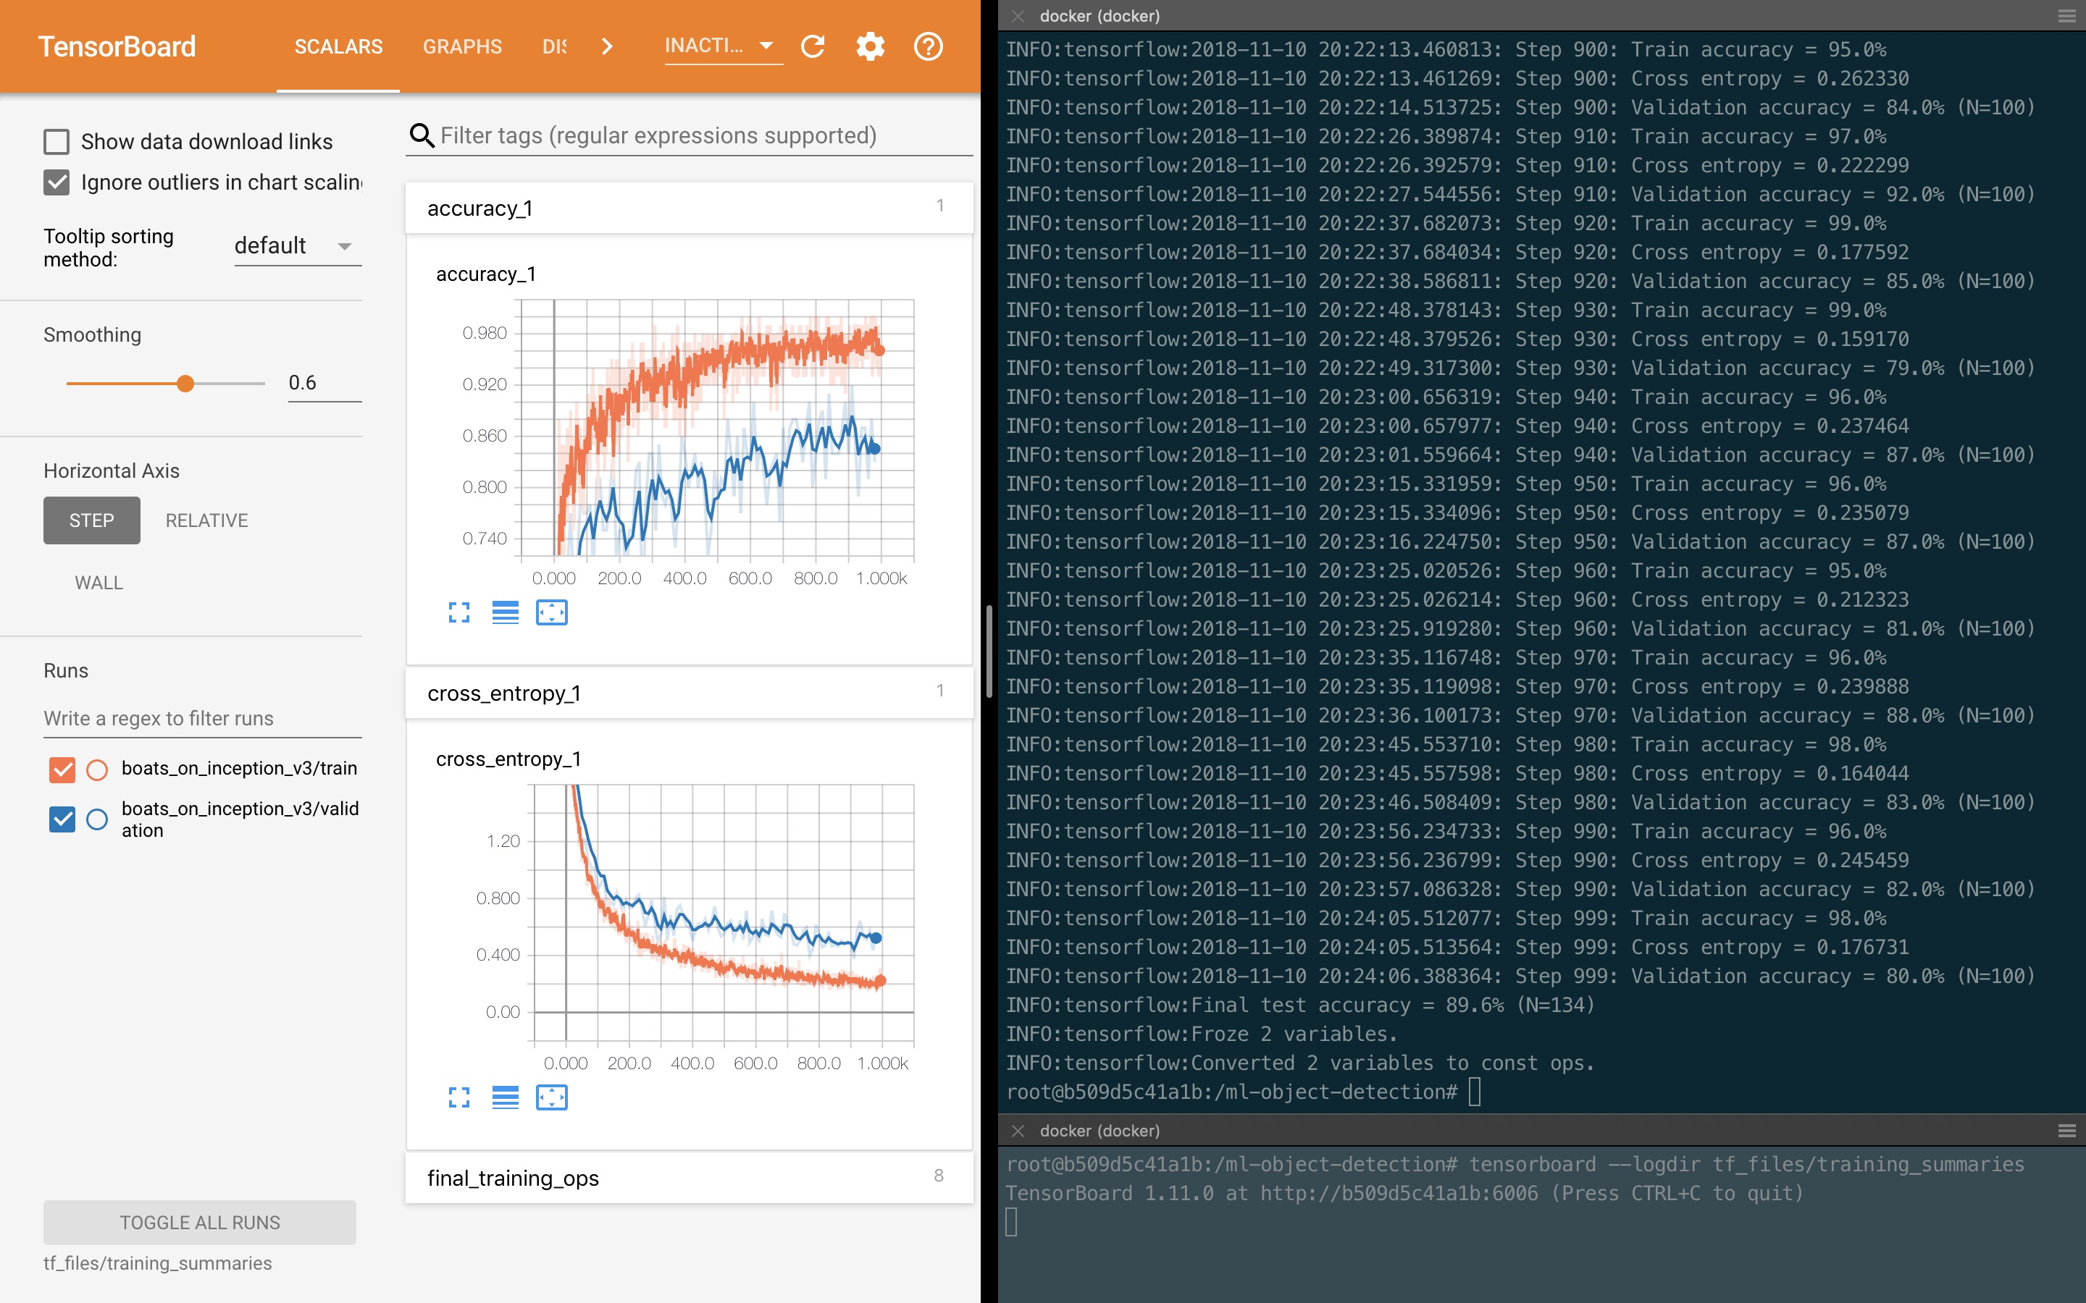Viewport: 2086px width, 1303px height.
Task: Enable Show data download links checkbox
Action: (x=57, y=141)
